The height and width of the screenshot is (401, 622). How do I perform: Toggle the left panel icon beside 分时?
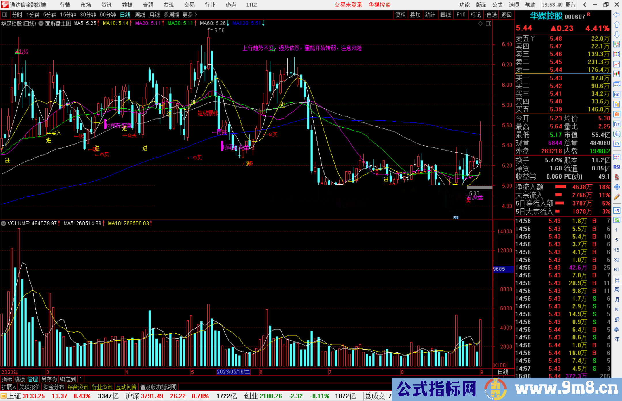[5, 15]
